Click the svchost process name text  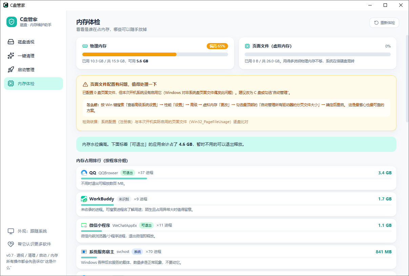coord(123,252)
